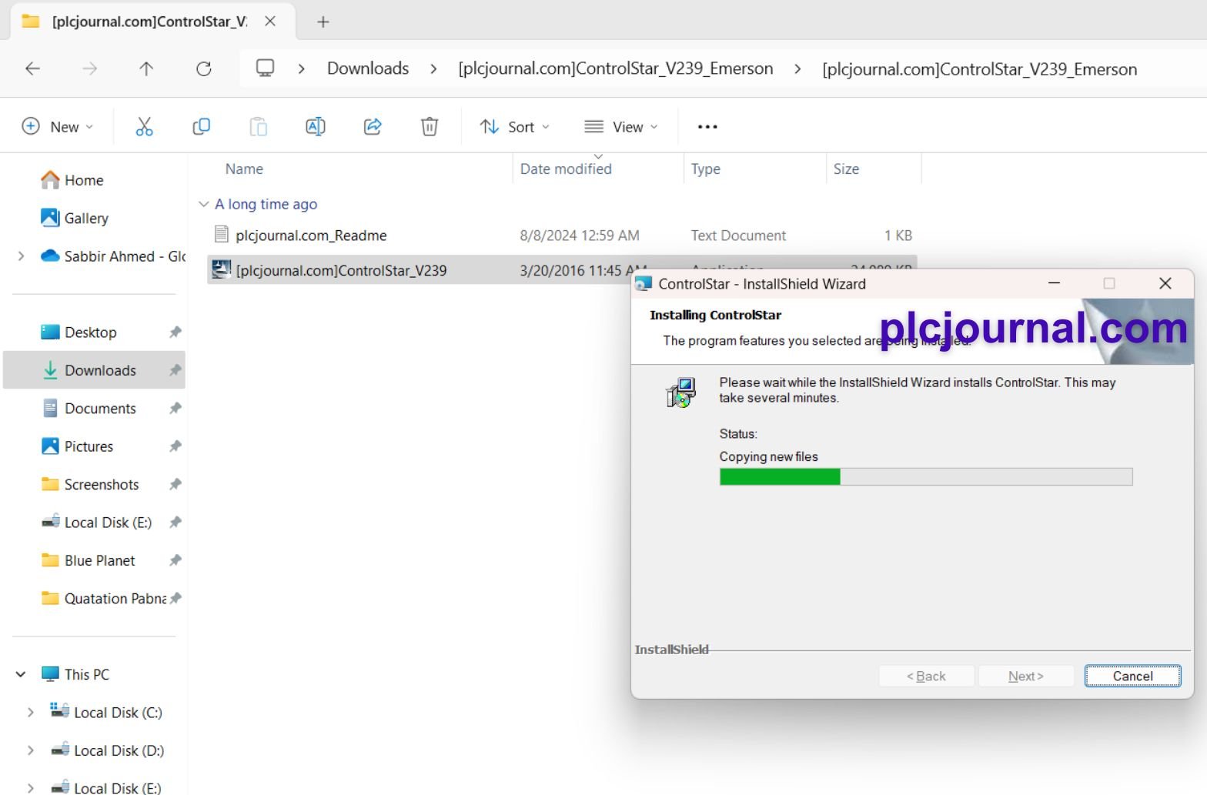
Task: Collapse the A long time ago group
Action: [203, 204]
